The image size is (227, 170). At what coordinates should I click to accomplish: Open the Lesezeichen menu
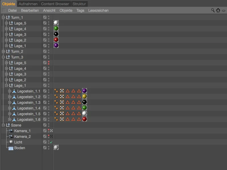point(98,10)
